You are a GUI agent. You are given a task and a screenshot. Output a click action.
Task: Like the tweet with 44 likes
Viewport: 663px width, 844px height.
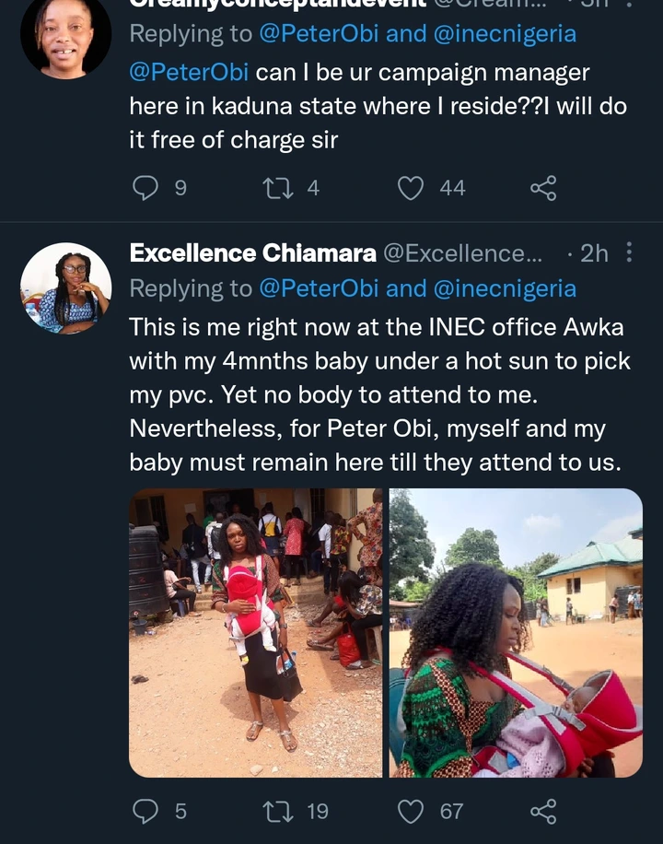[x=411, y=188]
